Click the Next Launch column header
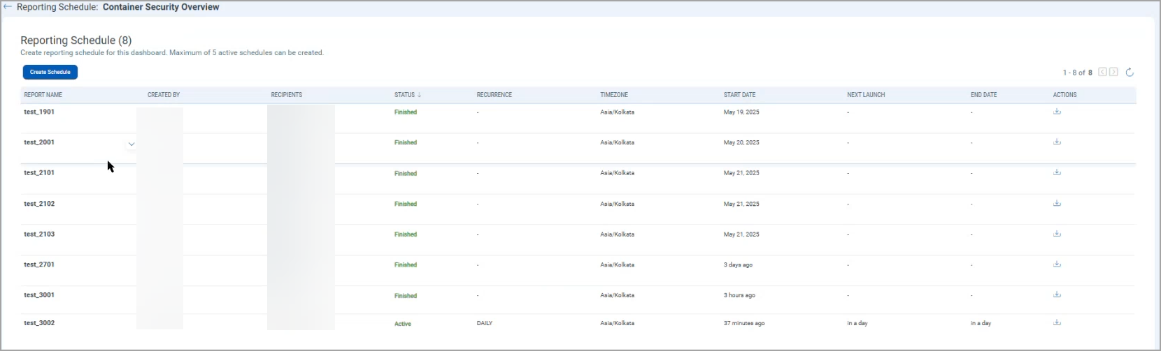 click(866, 95)
